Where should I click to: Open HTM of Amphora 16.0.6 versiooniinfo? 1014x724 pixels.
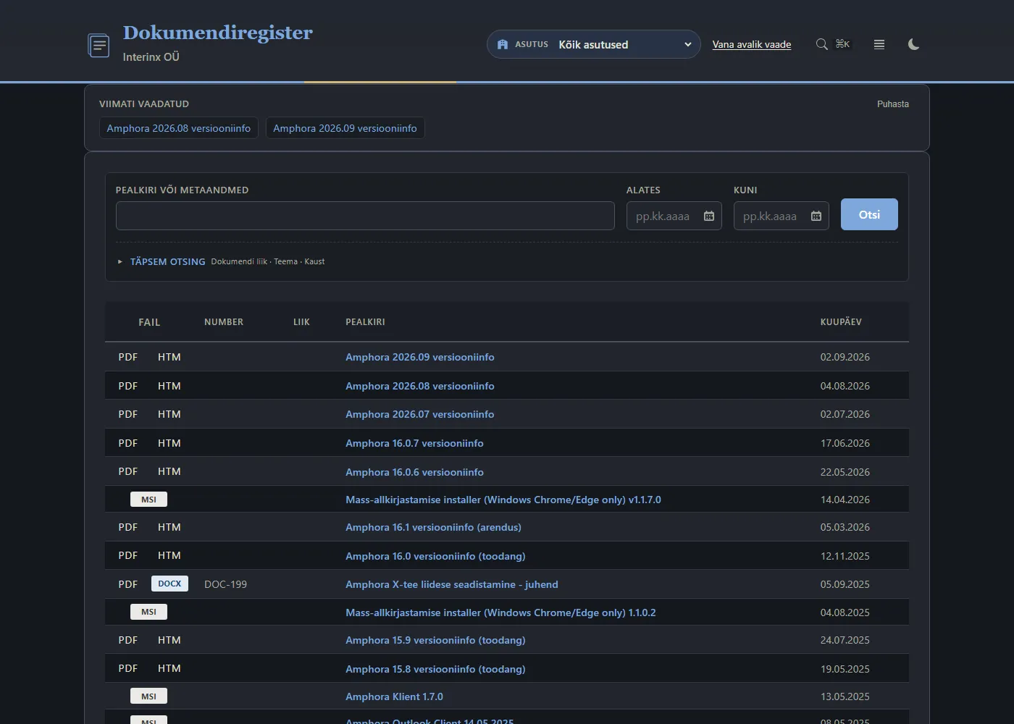tap(169, 471)
